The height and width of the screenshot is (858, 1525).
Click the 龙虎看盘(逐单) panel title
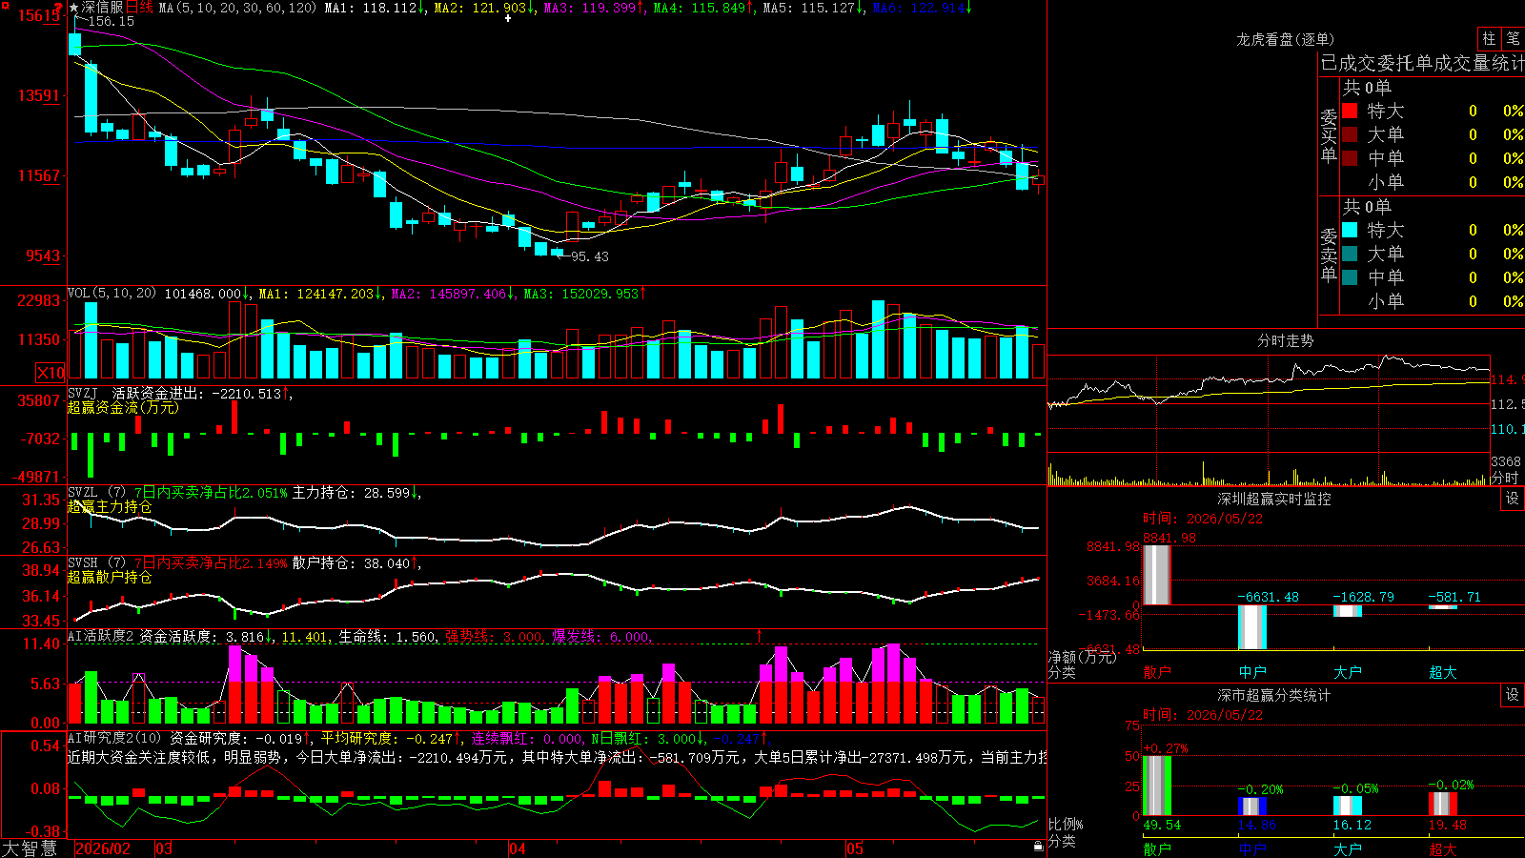pos(1285,39)
